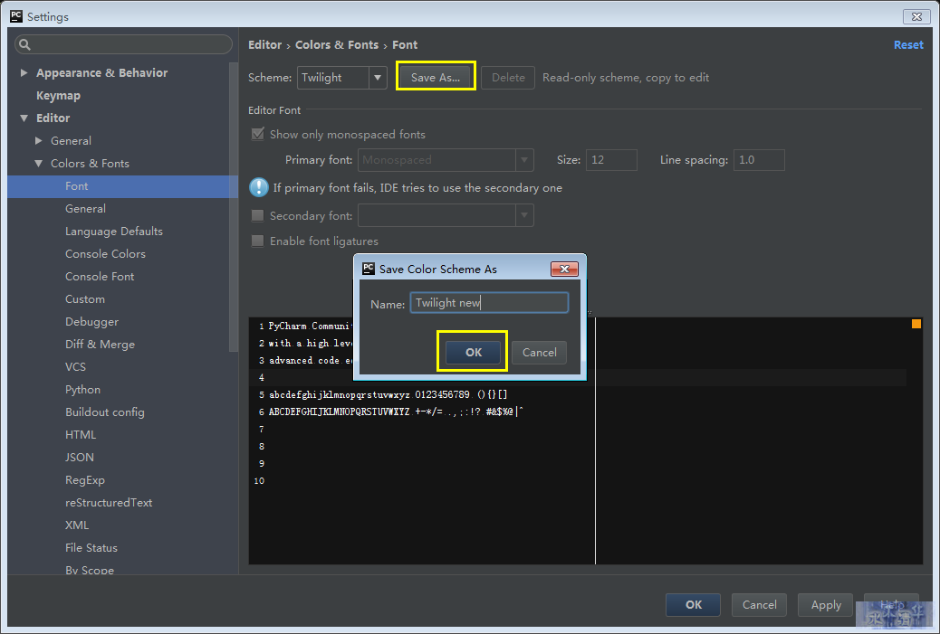Click preview line 5 with lowercase alphabet
940x634 pixels.
coord(388,394)
